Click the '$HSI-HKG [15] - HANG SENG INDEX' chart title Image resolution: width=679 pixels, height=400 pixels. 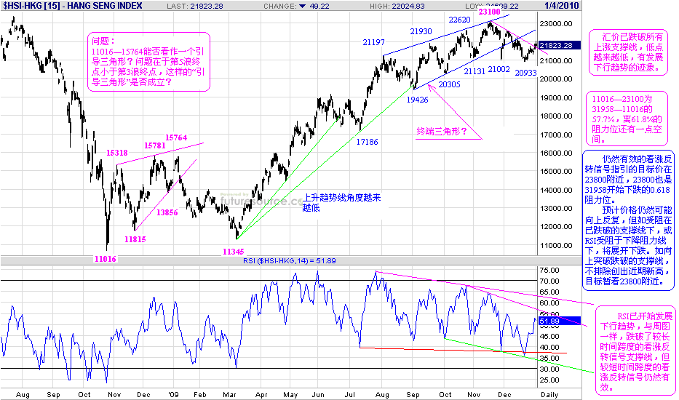click(72, 6)
